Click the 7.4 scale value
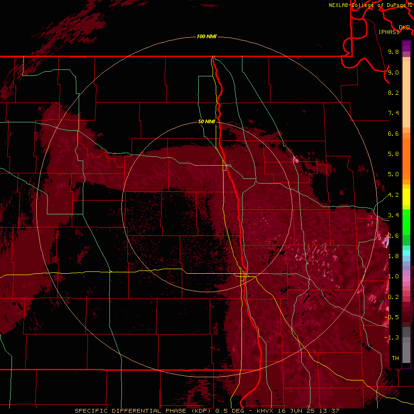414x414 pixels. tap(393, 113)
